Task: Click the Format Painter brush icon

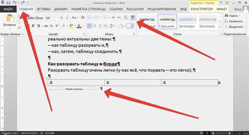Action: [x=19, y=28]
